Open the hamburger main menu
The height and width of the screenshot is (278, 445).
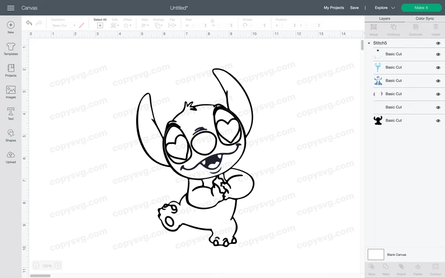pyautogui.click(x=11, y=8)
